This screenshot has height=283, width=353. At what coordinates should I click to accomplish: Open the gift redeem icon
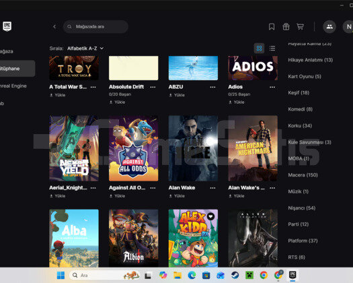(286, 27)
